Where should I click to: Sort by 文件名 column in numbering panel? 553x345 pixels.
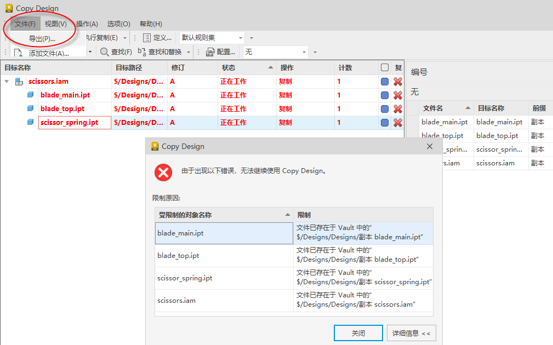tap(446, 108)
